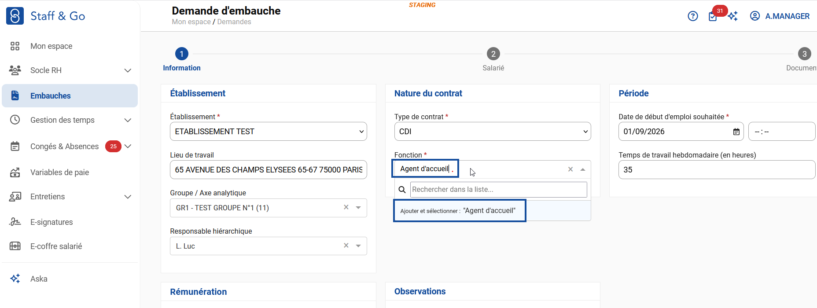Click the start time --:-- field
817x308 pixels.
tap(782, 132)
